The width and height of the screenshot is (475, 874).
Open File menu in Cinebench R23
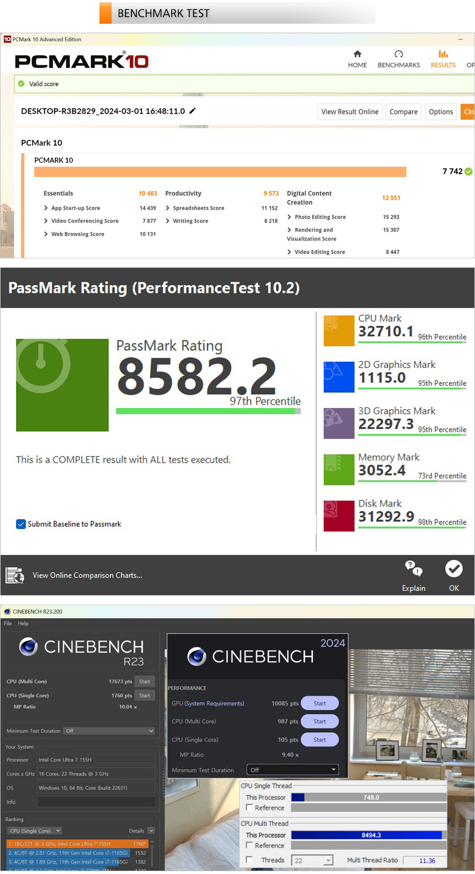[8, 623]
